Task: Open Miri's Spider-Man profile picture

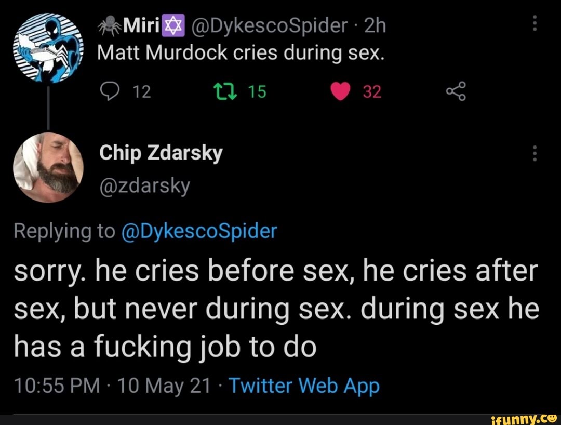Action: [x=48, y=47]
